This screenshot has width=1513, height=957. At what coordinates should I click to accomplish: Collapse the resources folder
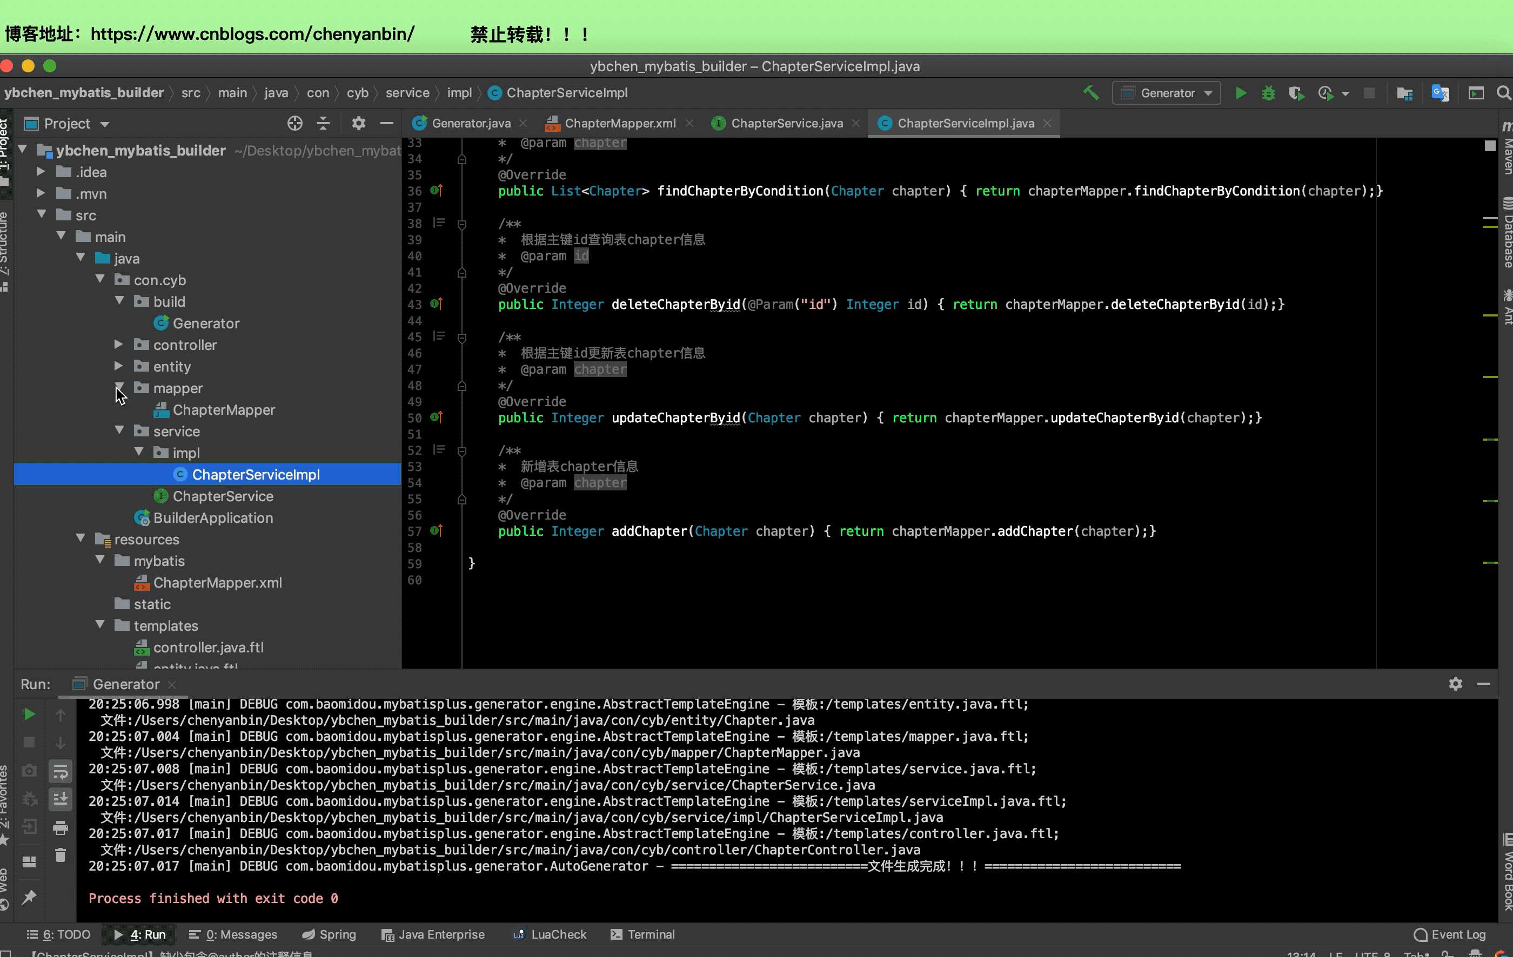[81, 538]
